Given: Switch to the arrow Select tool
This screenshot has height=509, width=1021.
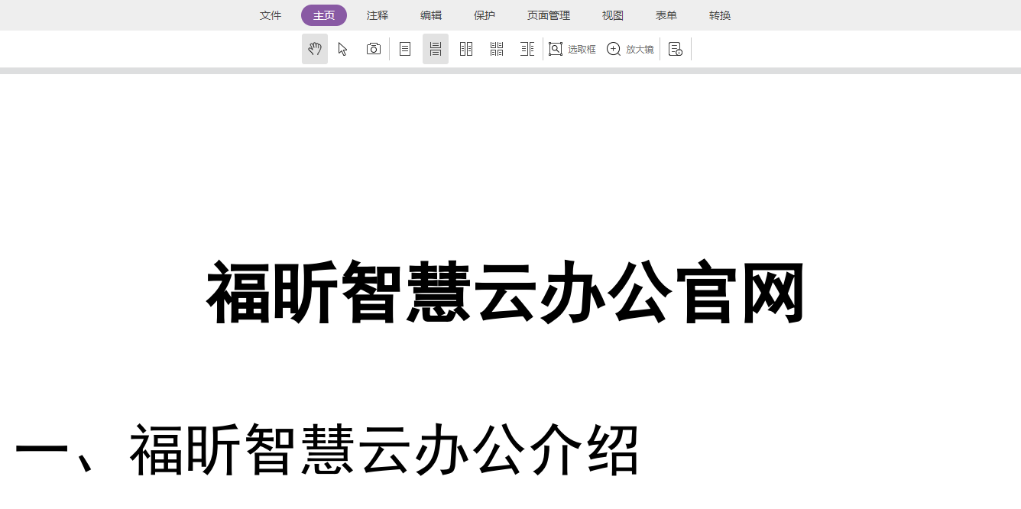Looking at the screenshot, I should [x=342, y=48].
